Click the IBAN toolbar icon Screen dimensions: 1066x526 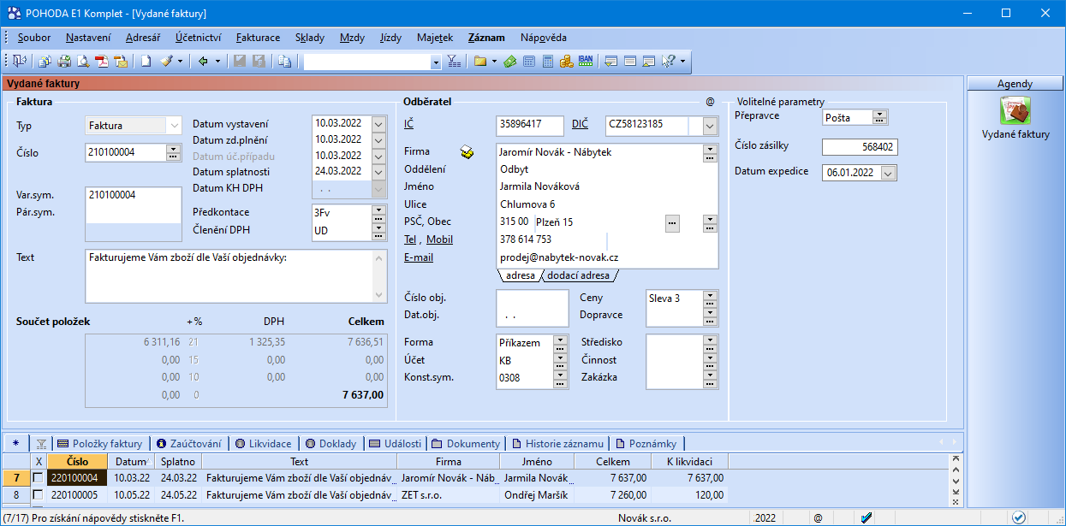(587, 61)
